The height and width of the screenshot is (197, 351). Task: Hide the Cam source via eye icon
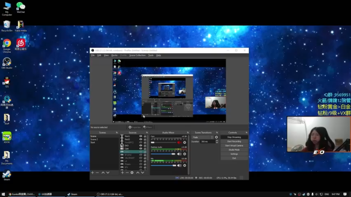pos(140,148)
